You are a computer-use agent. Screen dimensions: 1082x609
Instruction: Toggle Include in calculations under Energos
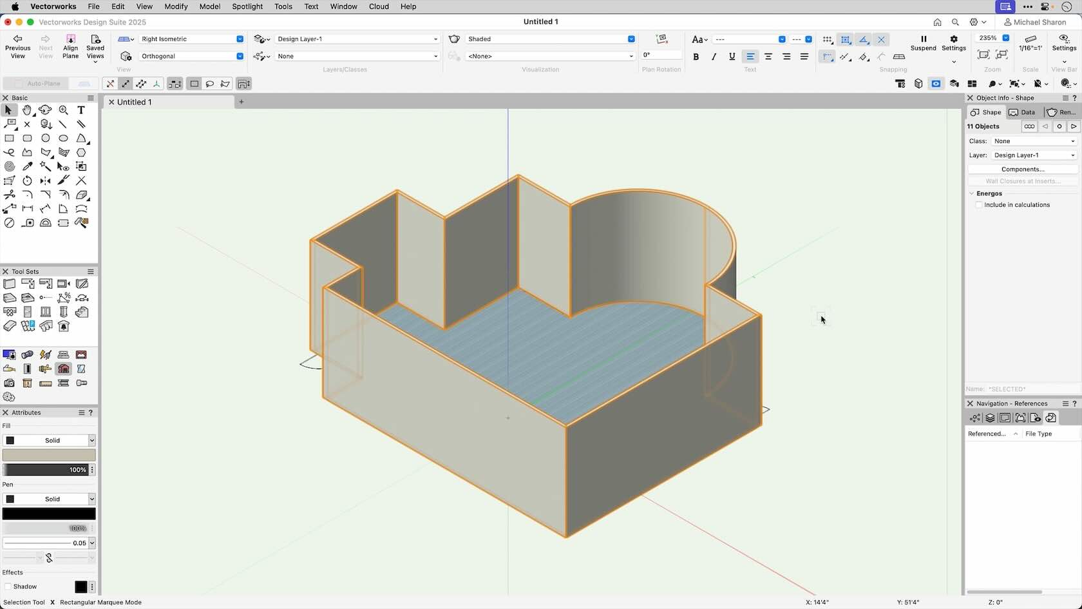(980, 205)
